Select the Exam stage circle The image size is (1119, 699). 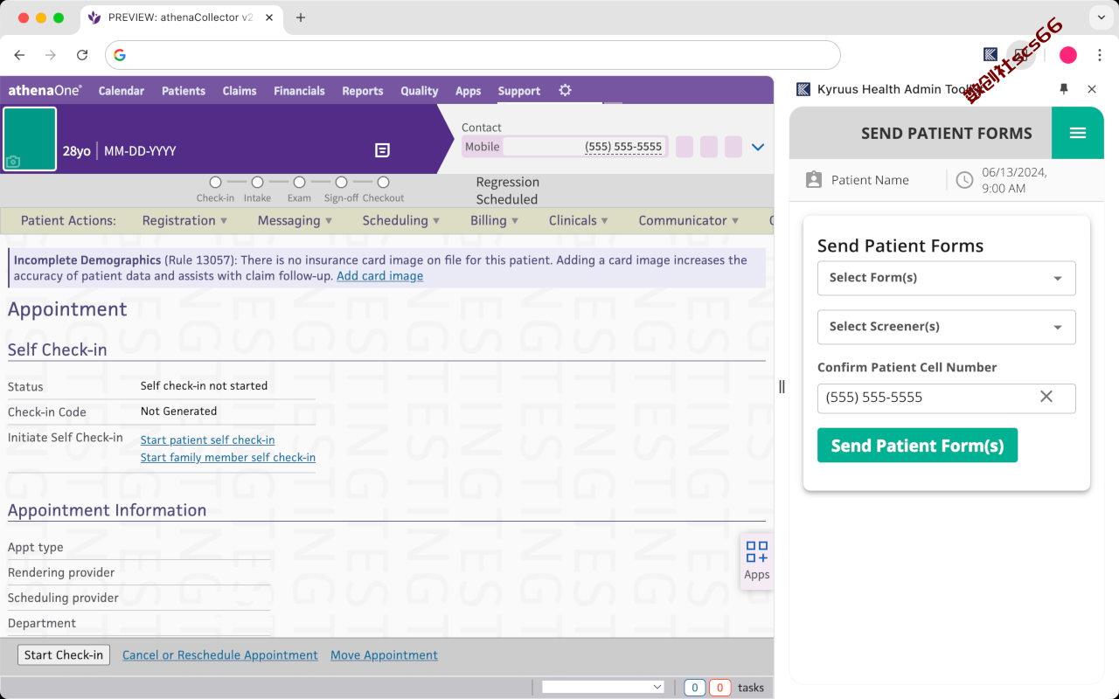(x=299, y=183)
